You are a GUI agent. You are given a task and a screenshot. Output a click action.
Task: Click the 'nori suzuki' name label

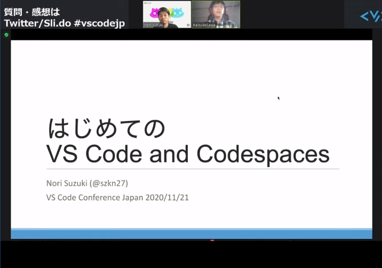pos(153,25)
